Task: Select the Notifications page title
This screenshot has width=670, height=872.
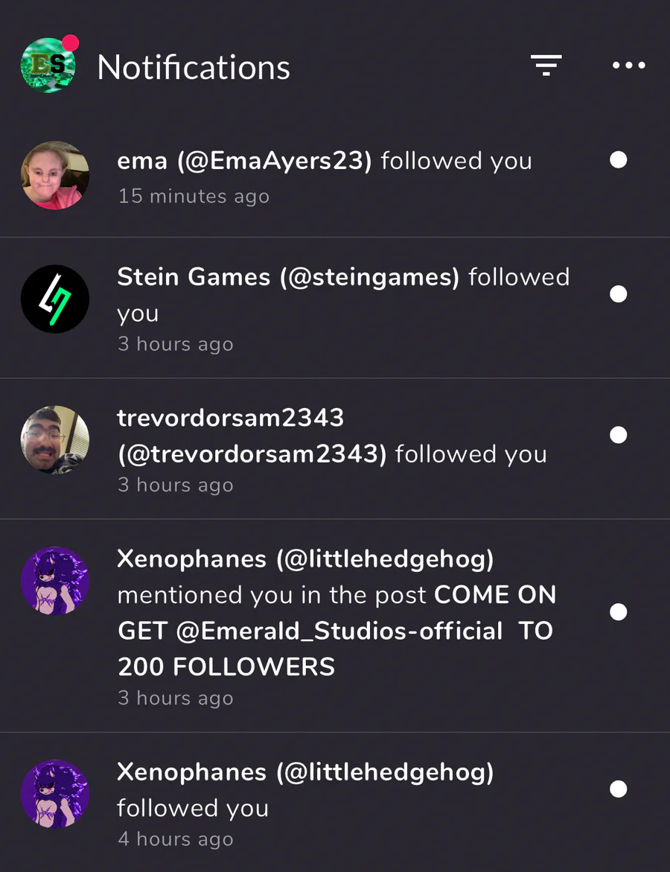Action: [194, 67]
